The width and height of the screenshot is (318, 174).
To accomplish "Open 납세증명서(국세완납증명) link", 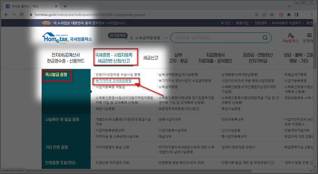I will tap(240, 75).
